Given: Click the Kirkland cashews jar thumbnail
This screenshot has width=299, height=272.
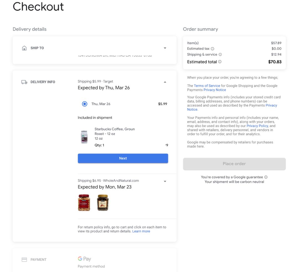Looking at the screenshot, I should pos(84,203).
